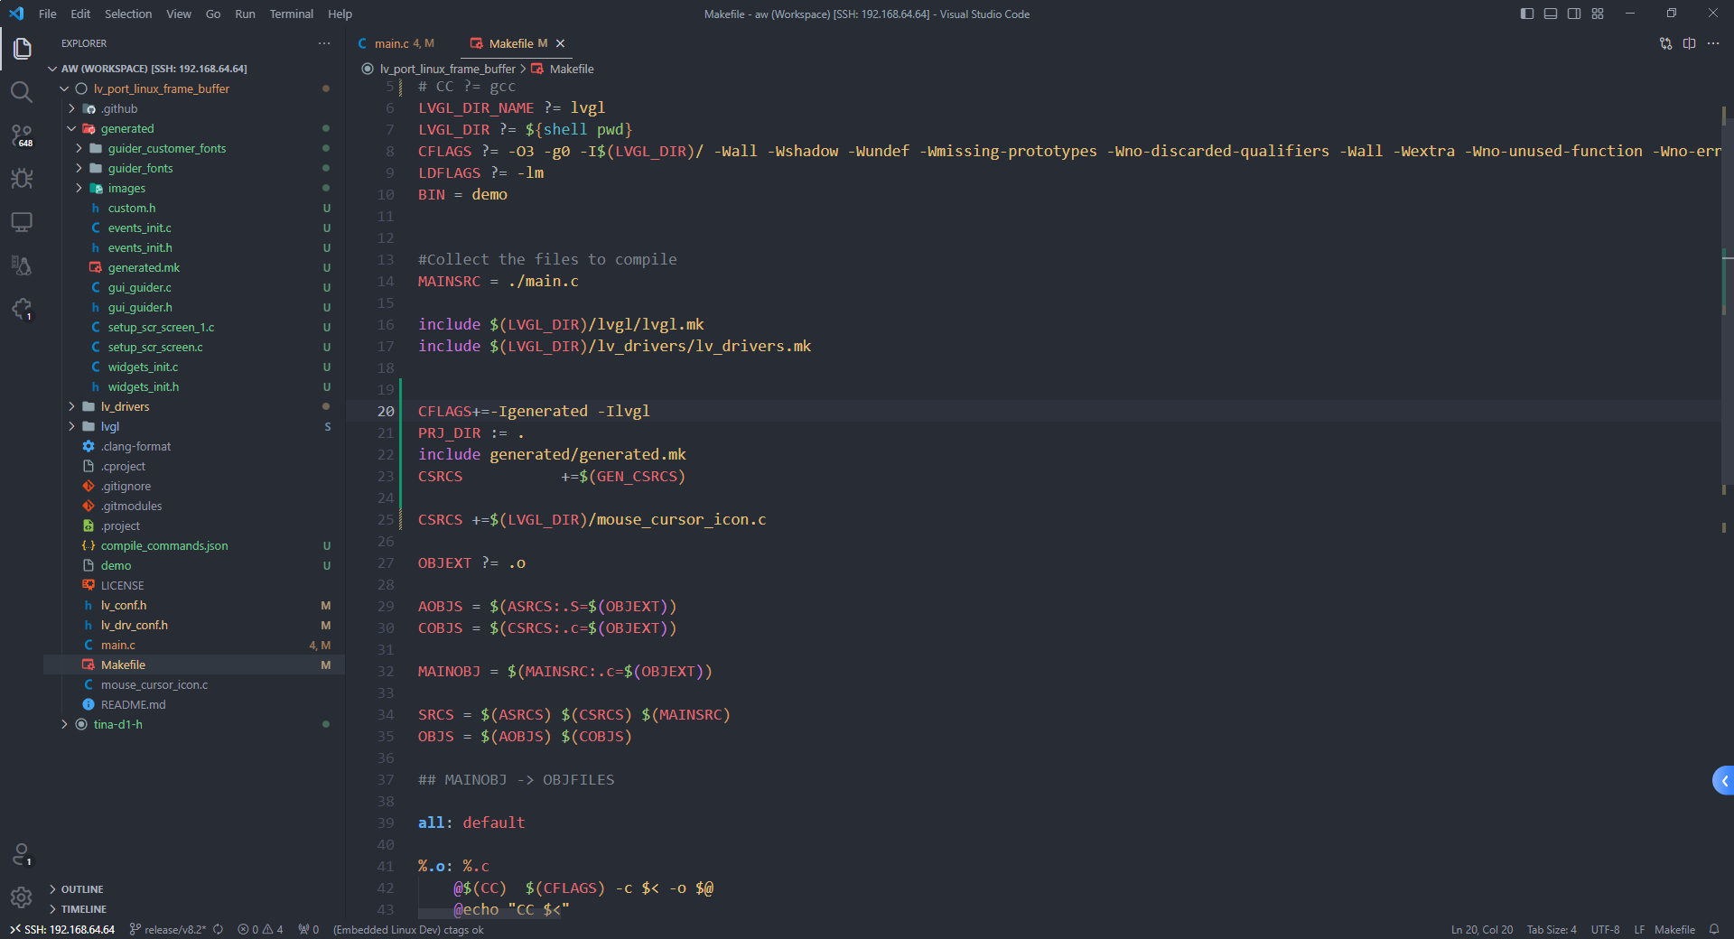Open Extensions view with badge 1
The image size is (1734, 939).
[22, 309]
